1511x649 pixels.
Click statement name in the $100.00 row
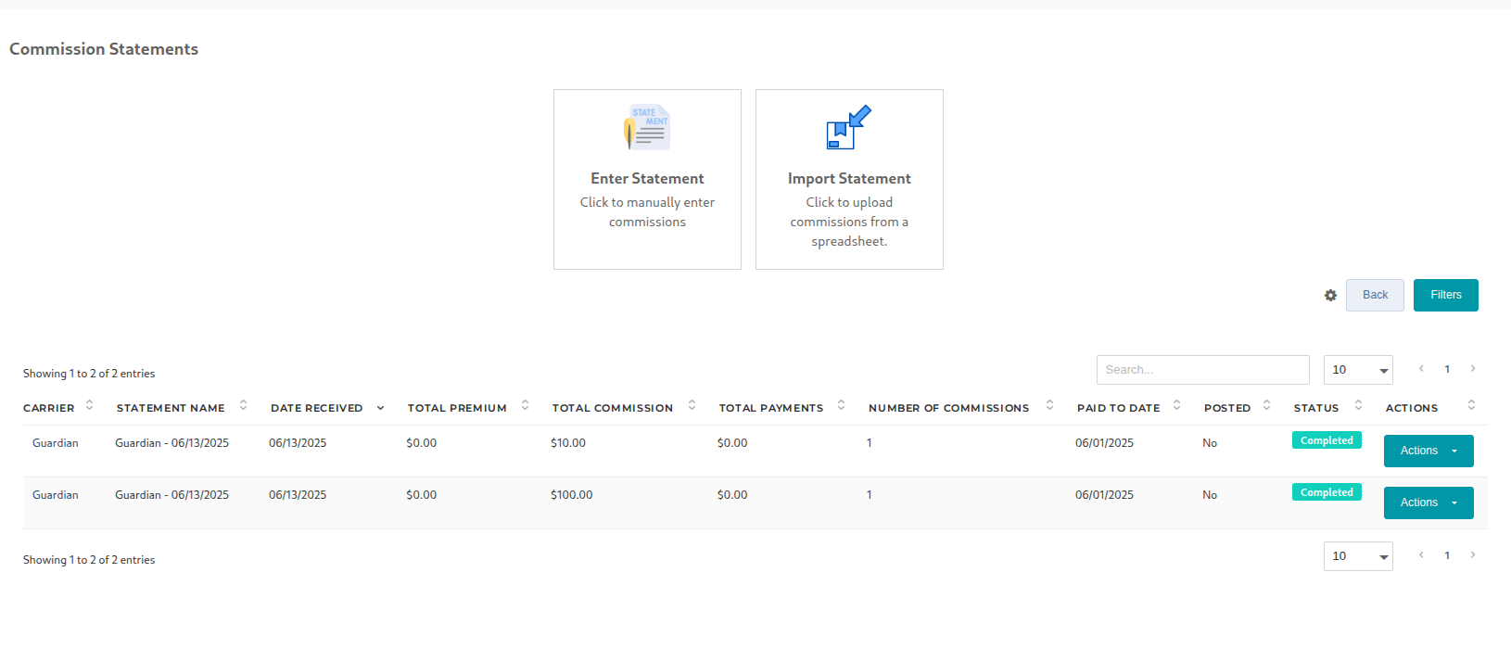[x=171, y=495]
